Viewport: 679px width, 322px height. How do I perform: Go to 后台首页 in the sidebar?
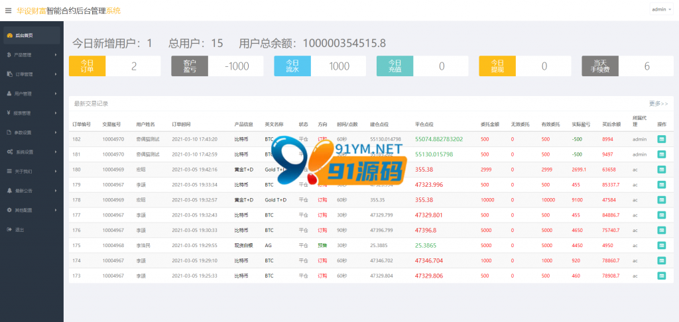click(32, 36)
